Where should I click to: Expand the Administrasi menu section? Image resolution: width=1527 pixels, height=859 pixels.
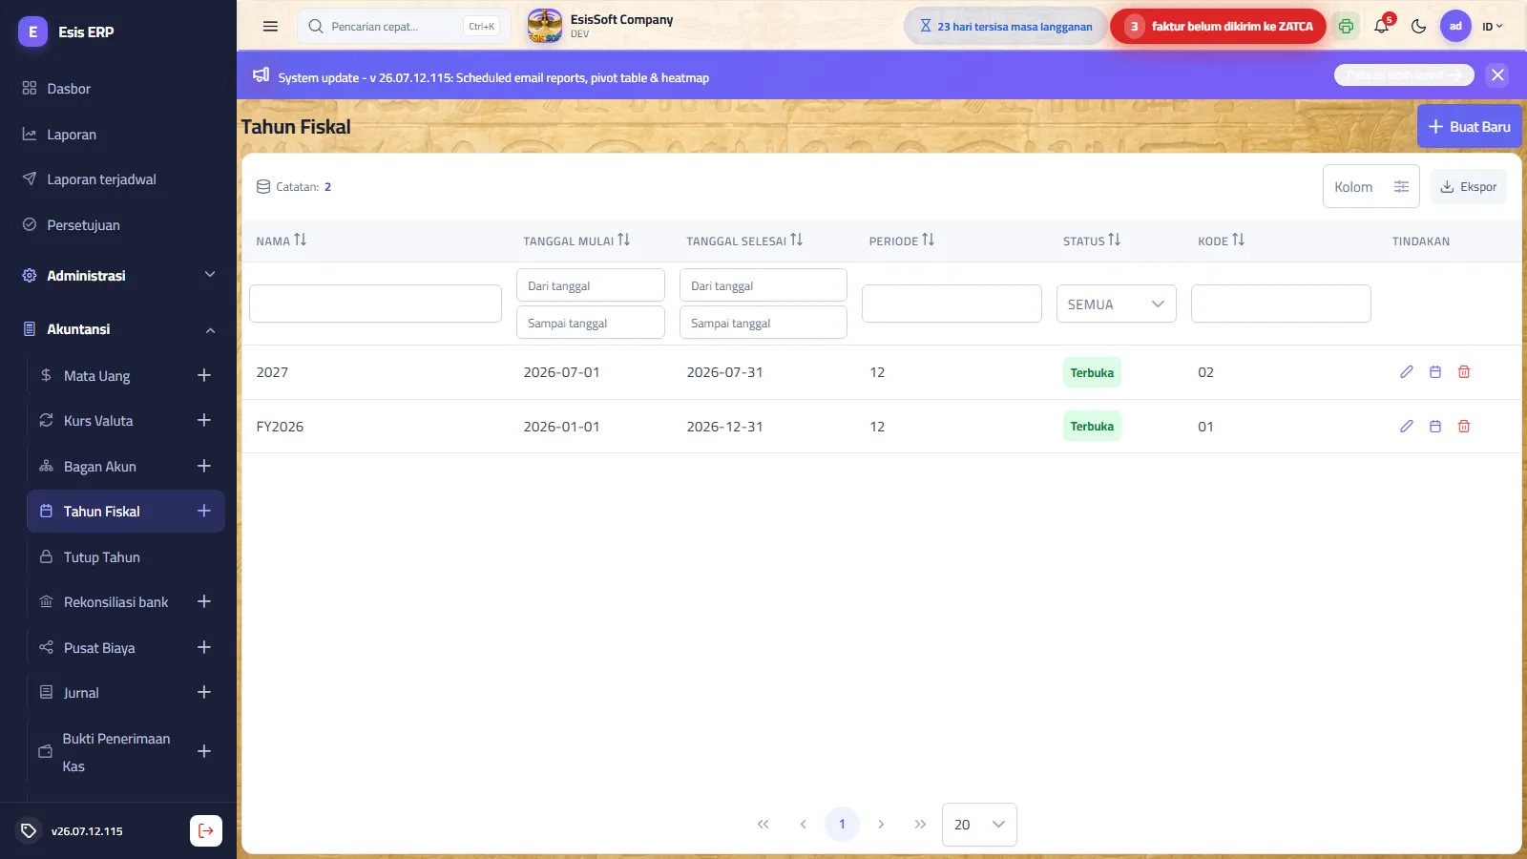pos(118,275)
